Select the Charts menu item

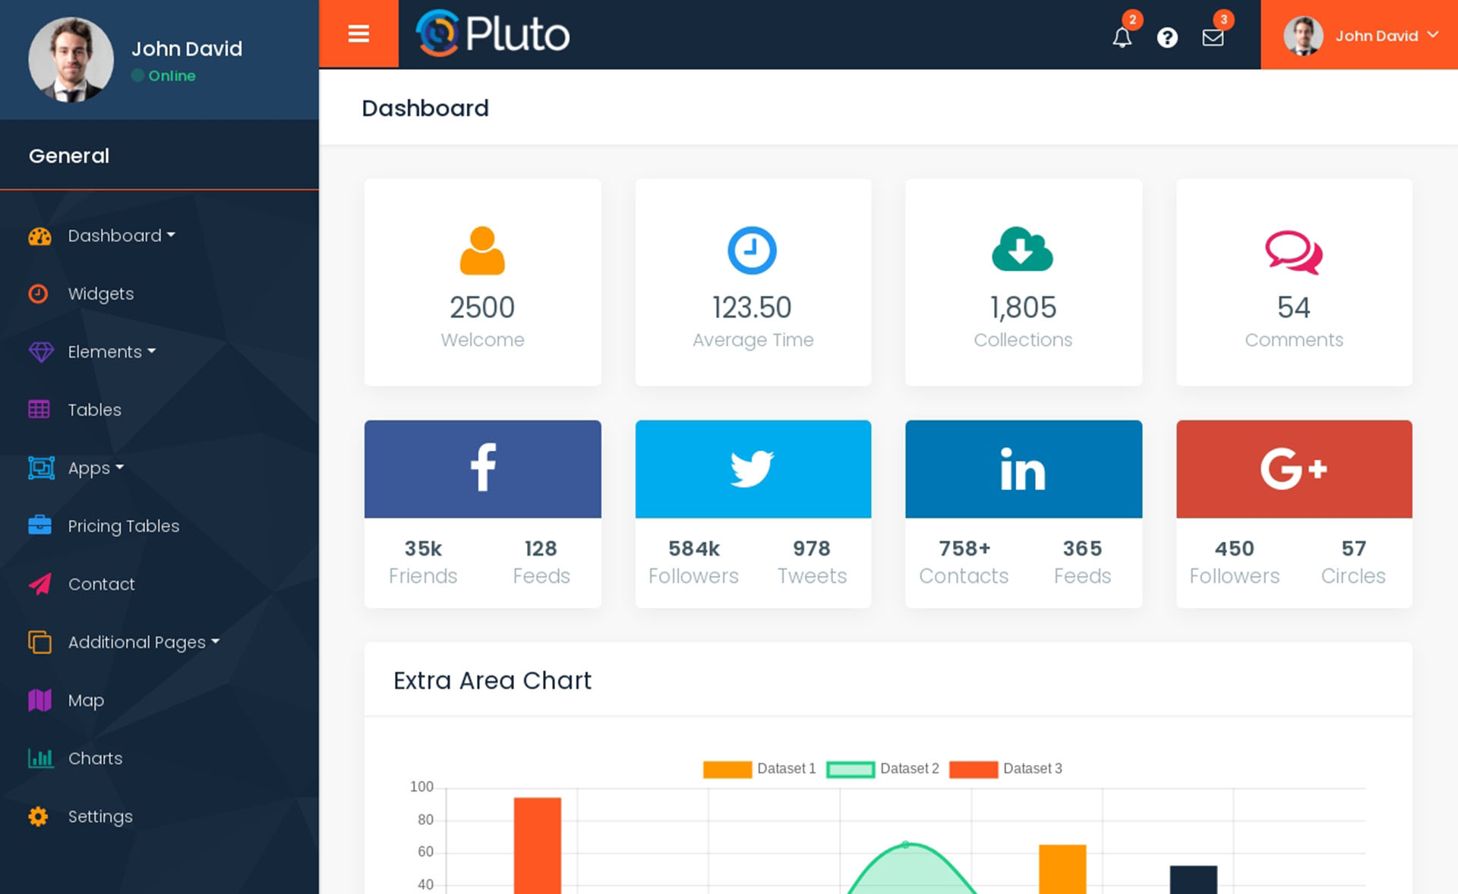[x=95, y=757]
